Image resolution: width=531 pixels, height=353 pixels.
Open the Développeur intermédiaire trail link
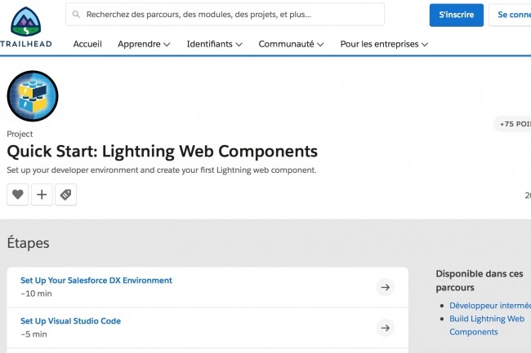[490, 306]
